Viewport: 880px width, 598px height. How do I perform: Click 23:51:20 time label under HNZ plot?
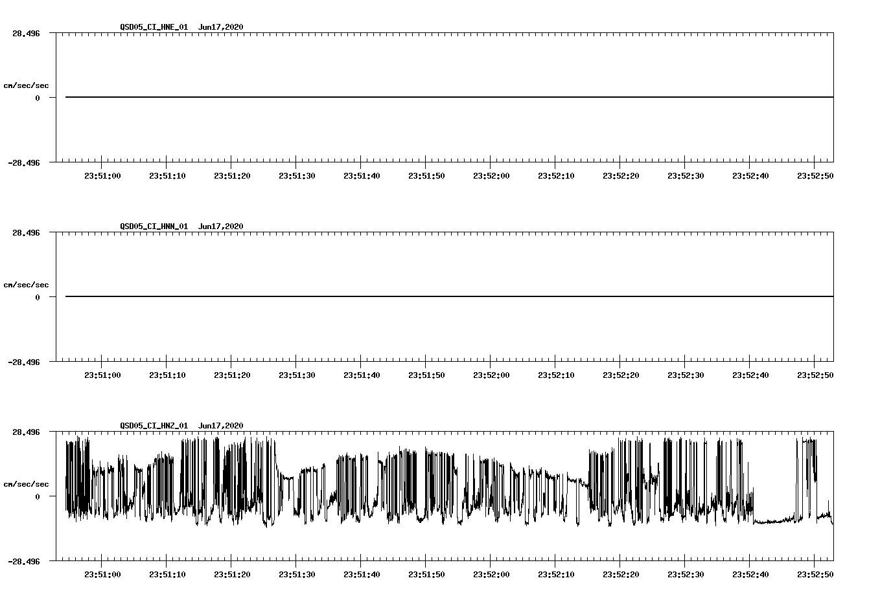[232, 575]
